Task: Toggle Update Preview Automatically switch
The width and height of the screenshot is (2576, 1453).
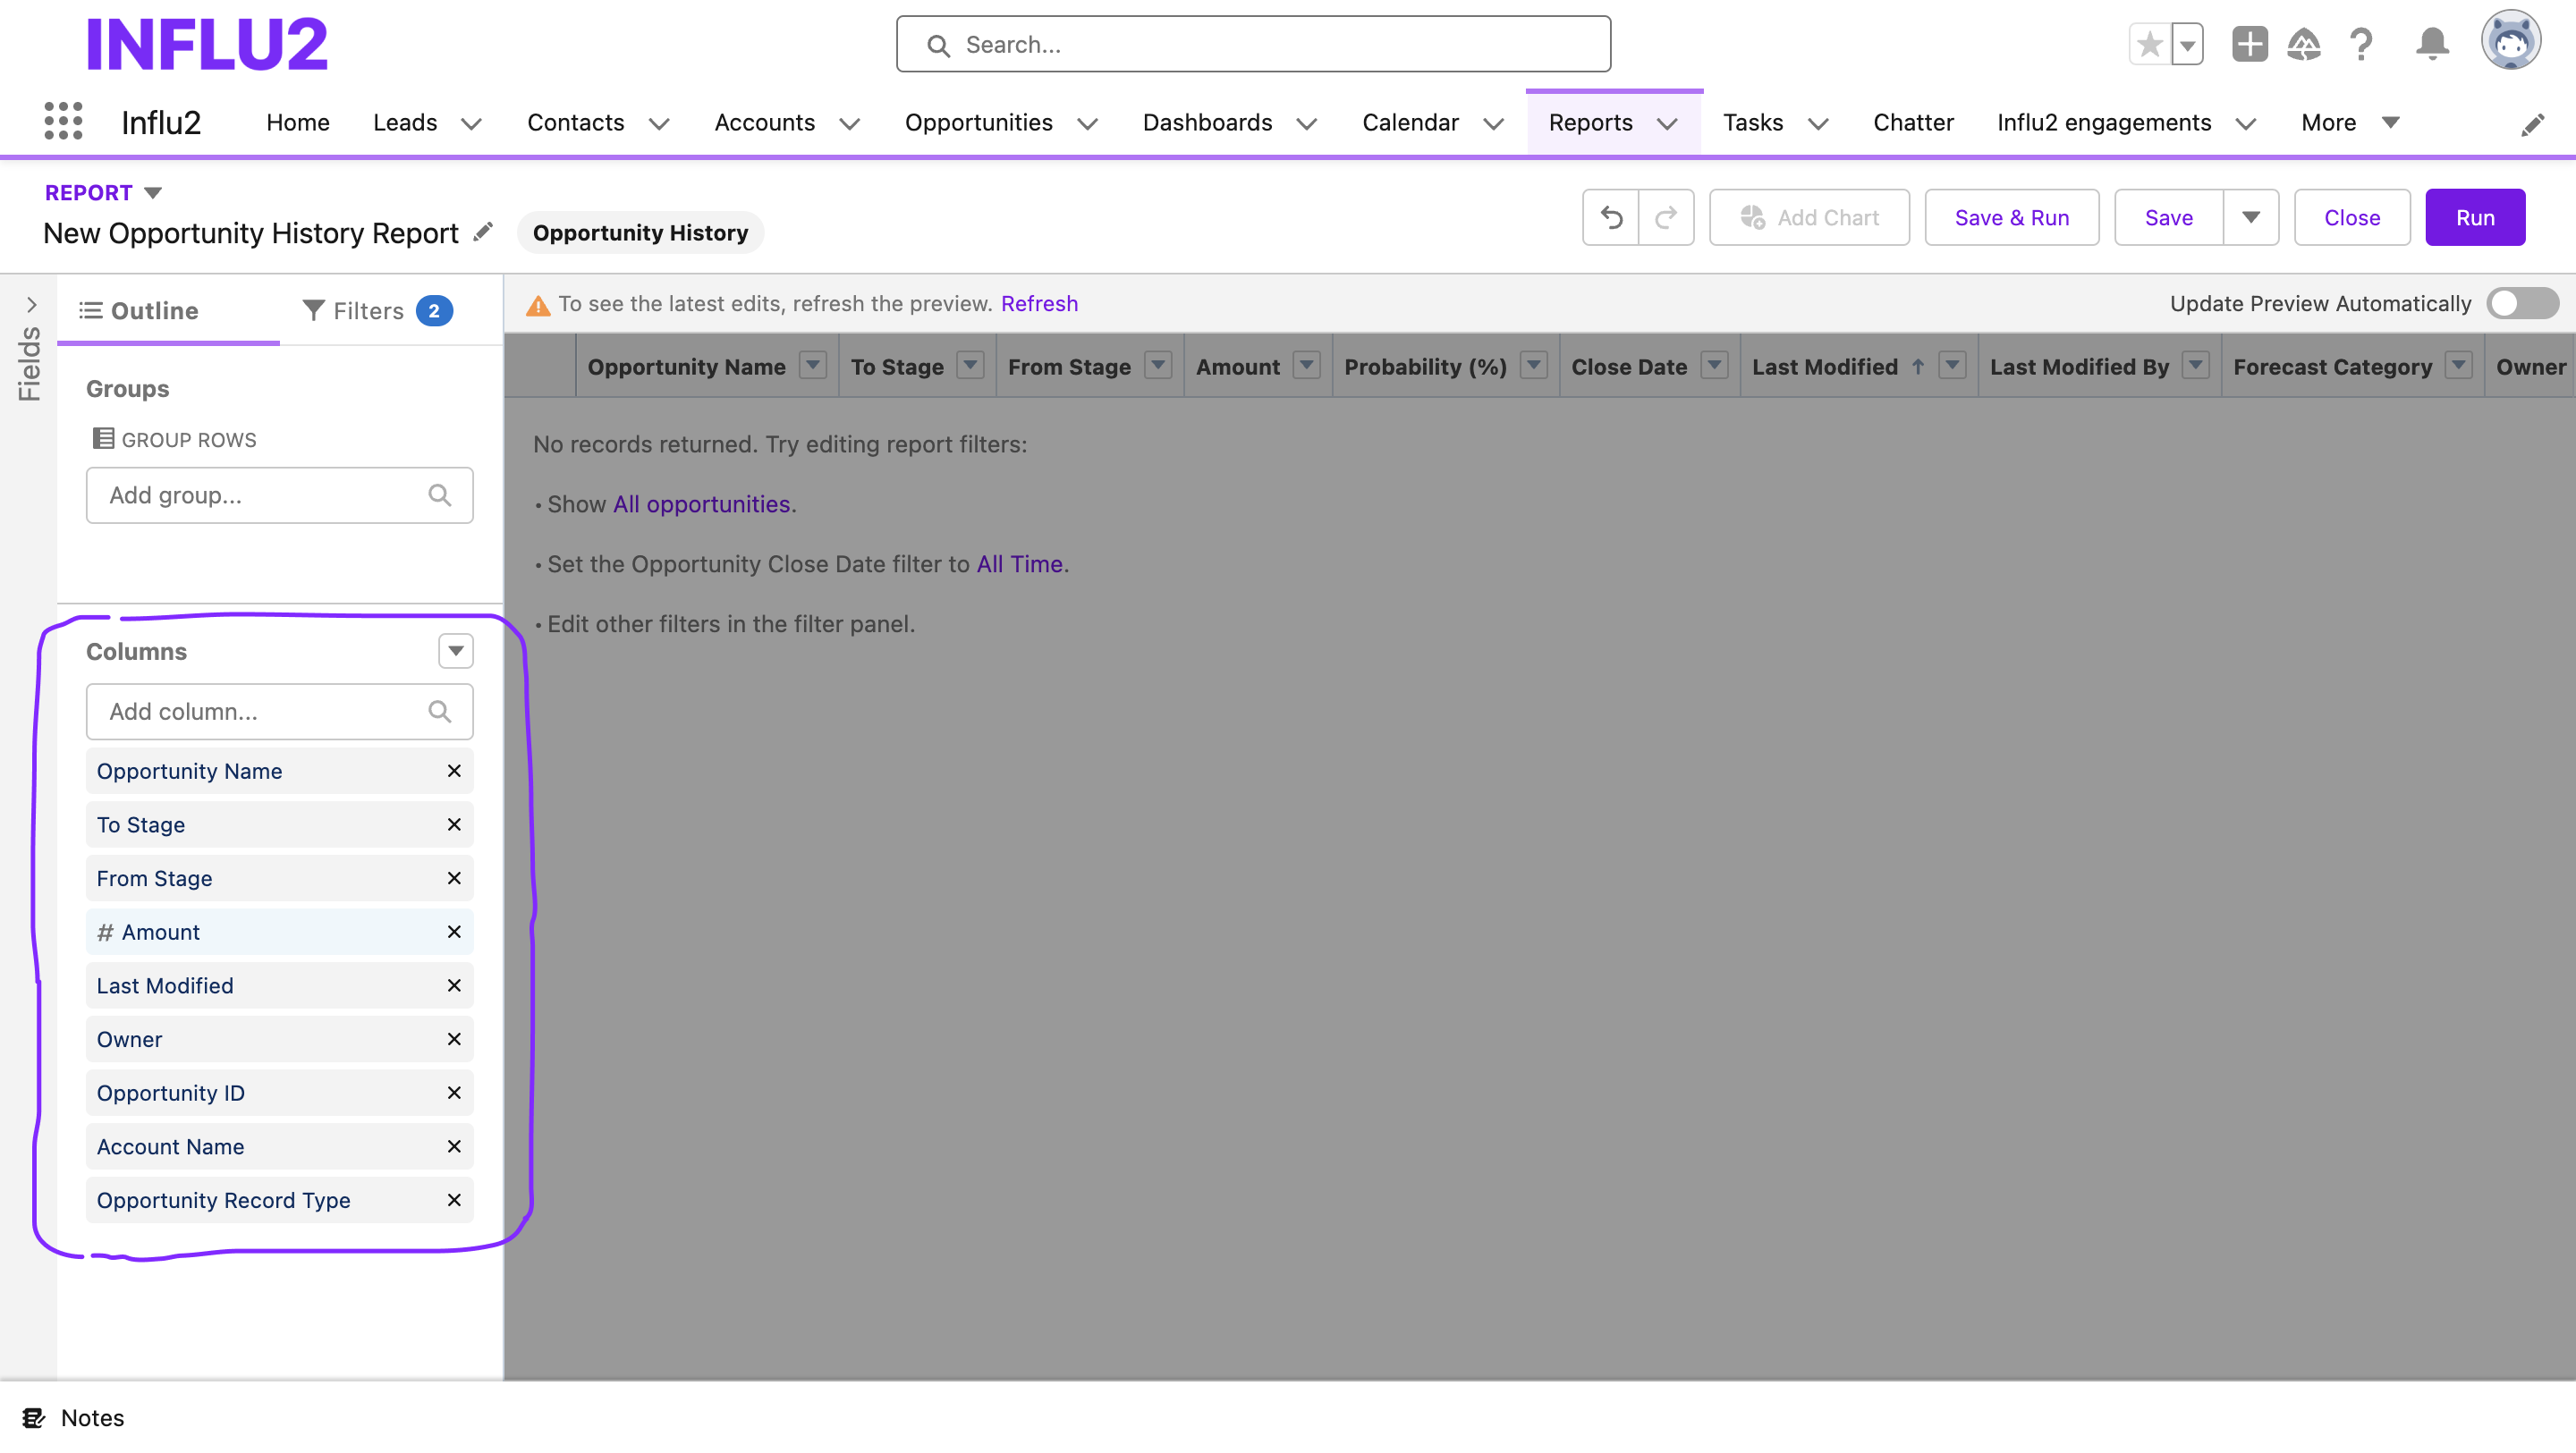Action: [2521, 303]
